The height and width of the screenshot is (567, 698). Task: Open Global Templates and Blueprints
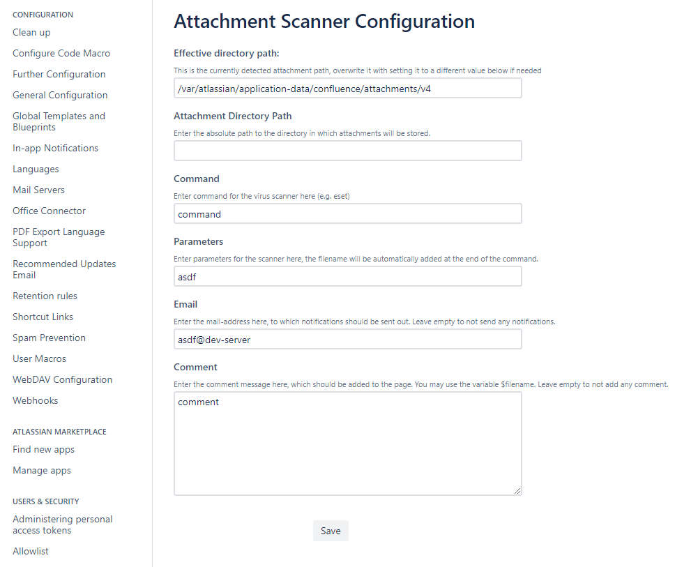(x=59, y=122)
